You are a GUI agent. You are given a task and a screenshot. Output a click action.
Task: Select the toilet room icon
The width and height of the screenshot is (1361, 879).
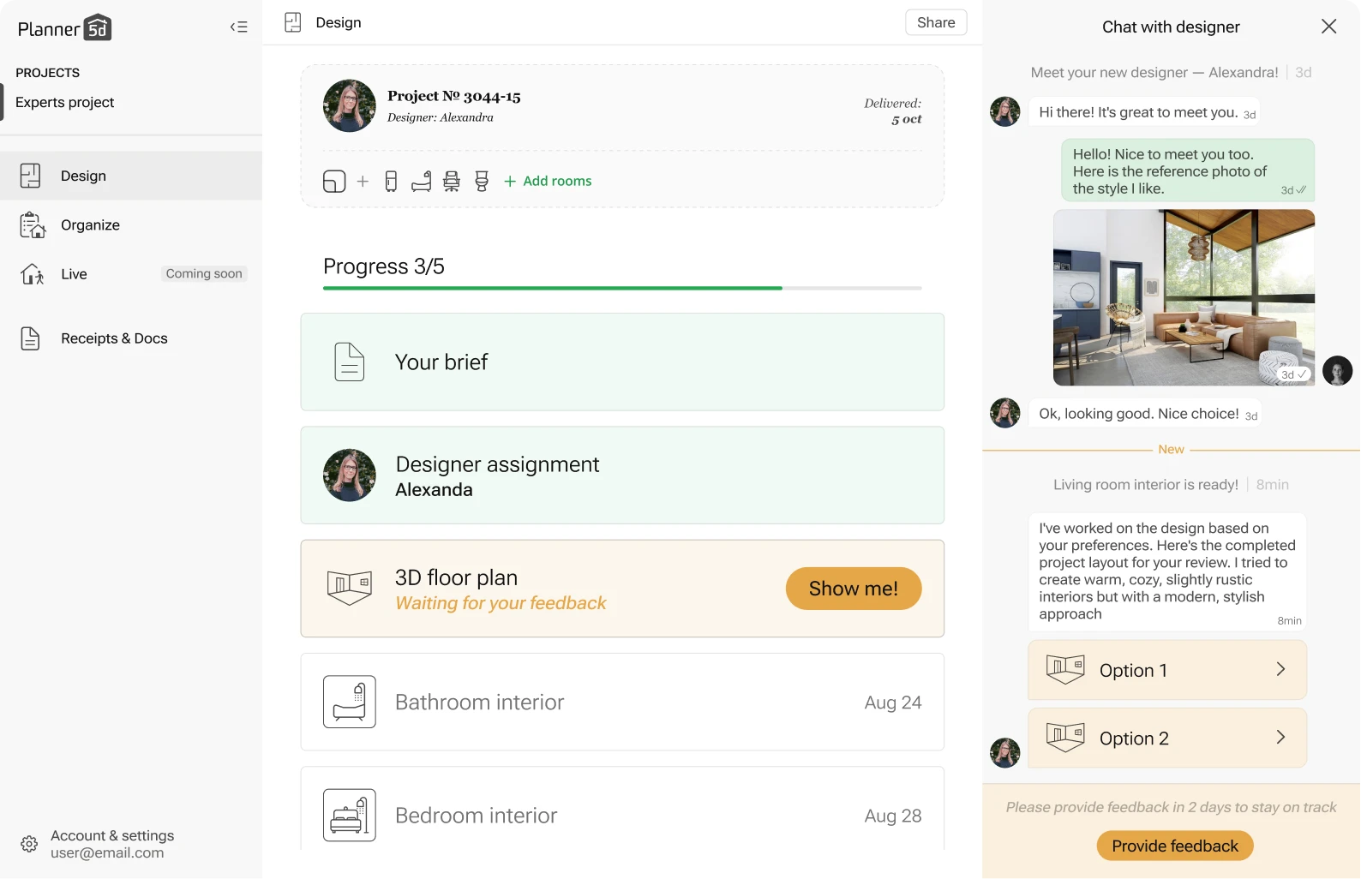pyautogui.click(x=482, y=182)
